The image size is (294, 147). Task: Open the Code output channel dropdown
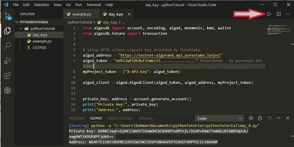tap(219, 118)
